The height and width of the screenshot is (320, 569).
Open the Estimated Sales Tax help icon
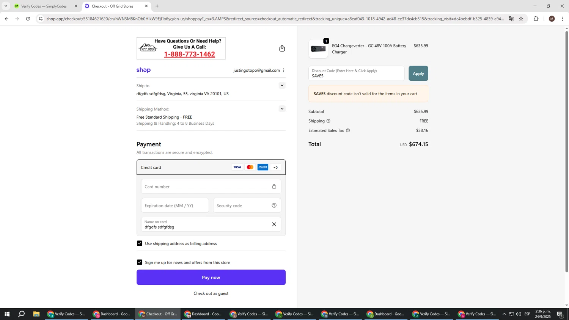pos(348,130)
